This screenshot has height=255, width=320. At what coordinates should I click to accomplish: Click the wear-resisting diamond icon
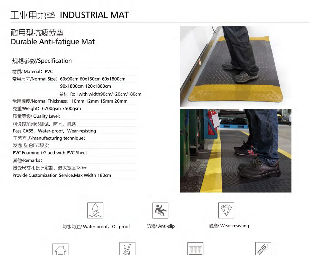tap(226, 210)
